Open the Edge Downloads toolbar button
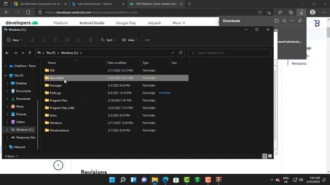 [x=301, y=12]
